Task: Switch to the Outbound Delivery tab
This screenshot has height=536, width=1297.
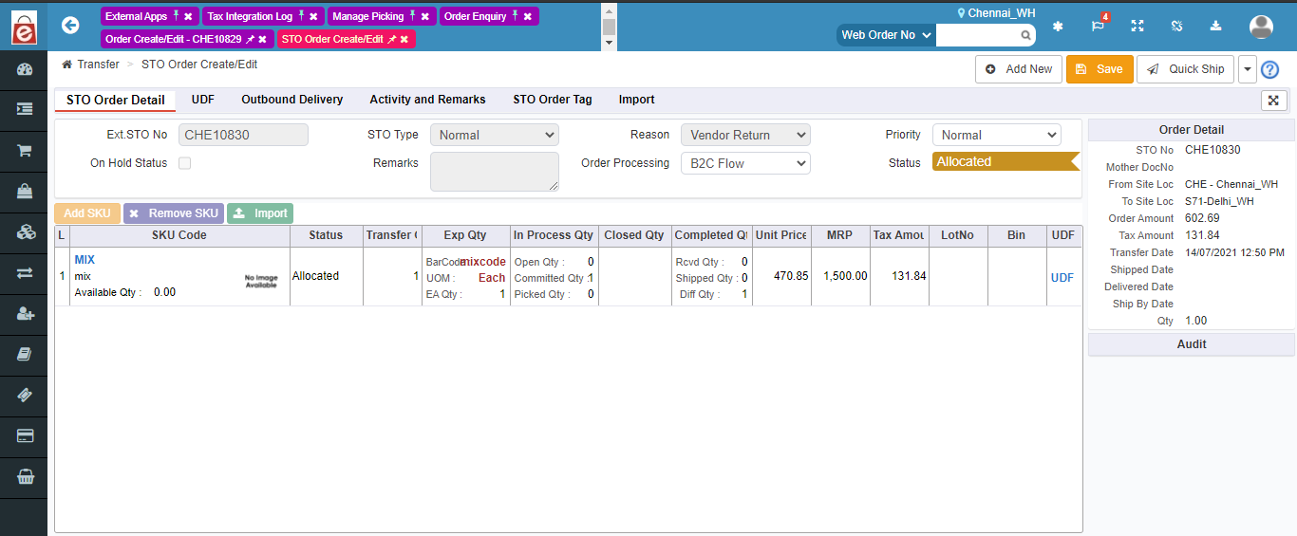Action: click(x=292, y=100)
